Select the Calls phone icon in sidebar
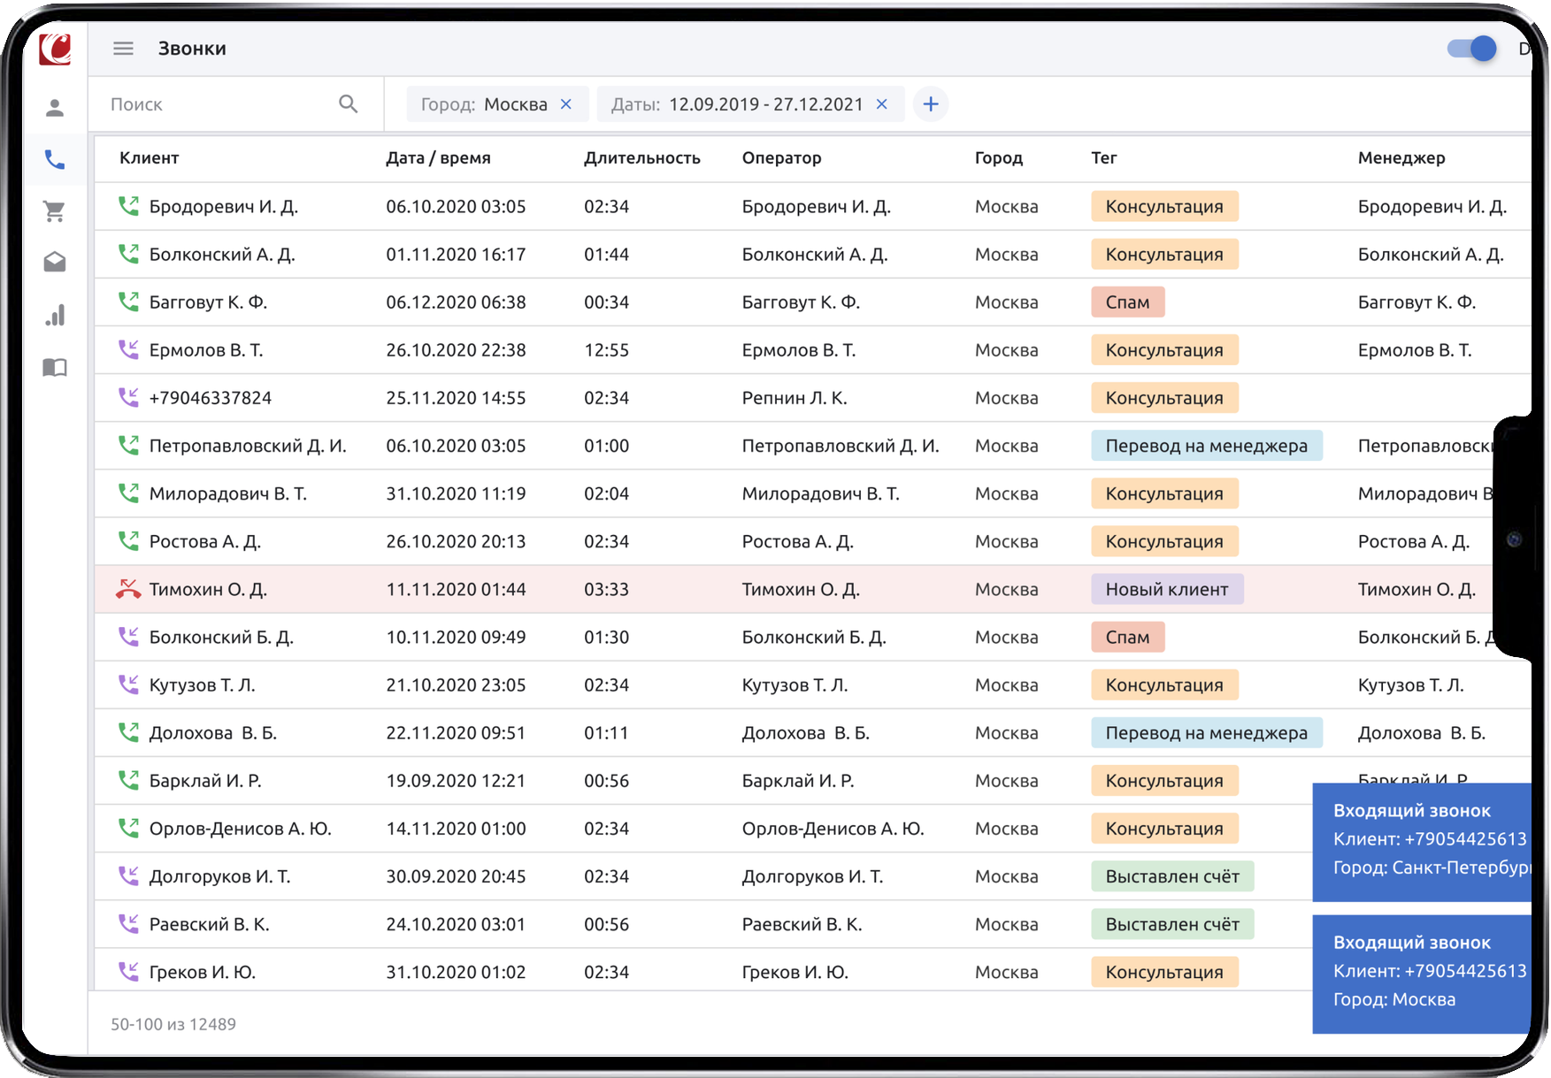The height and width of the screenshot is (1078, 1551). coord(55,160)
